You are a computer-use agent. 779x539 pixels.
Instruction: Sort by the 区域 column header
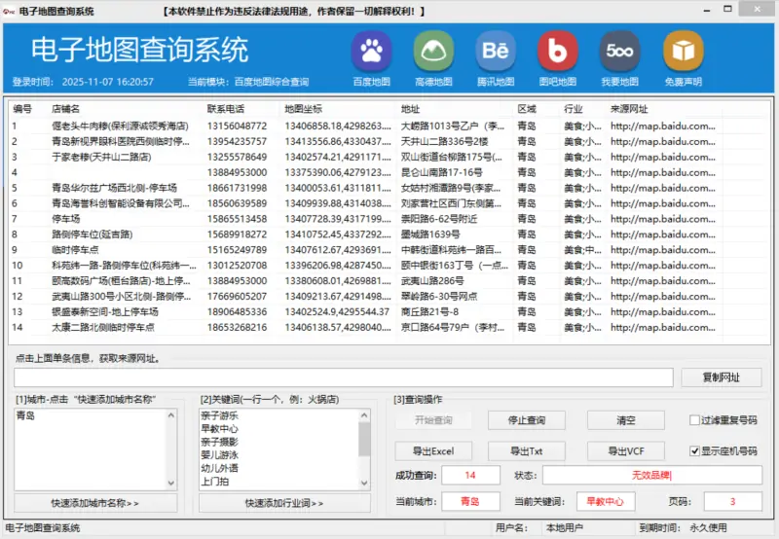pyautogui.click(x=527, y=109)
